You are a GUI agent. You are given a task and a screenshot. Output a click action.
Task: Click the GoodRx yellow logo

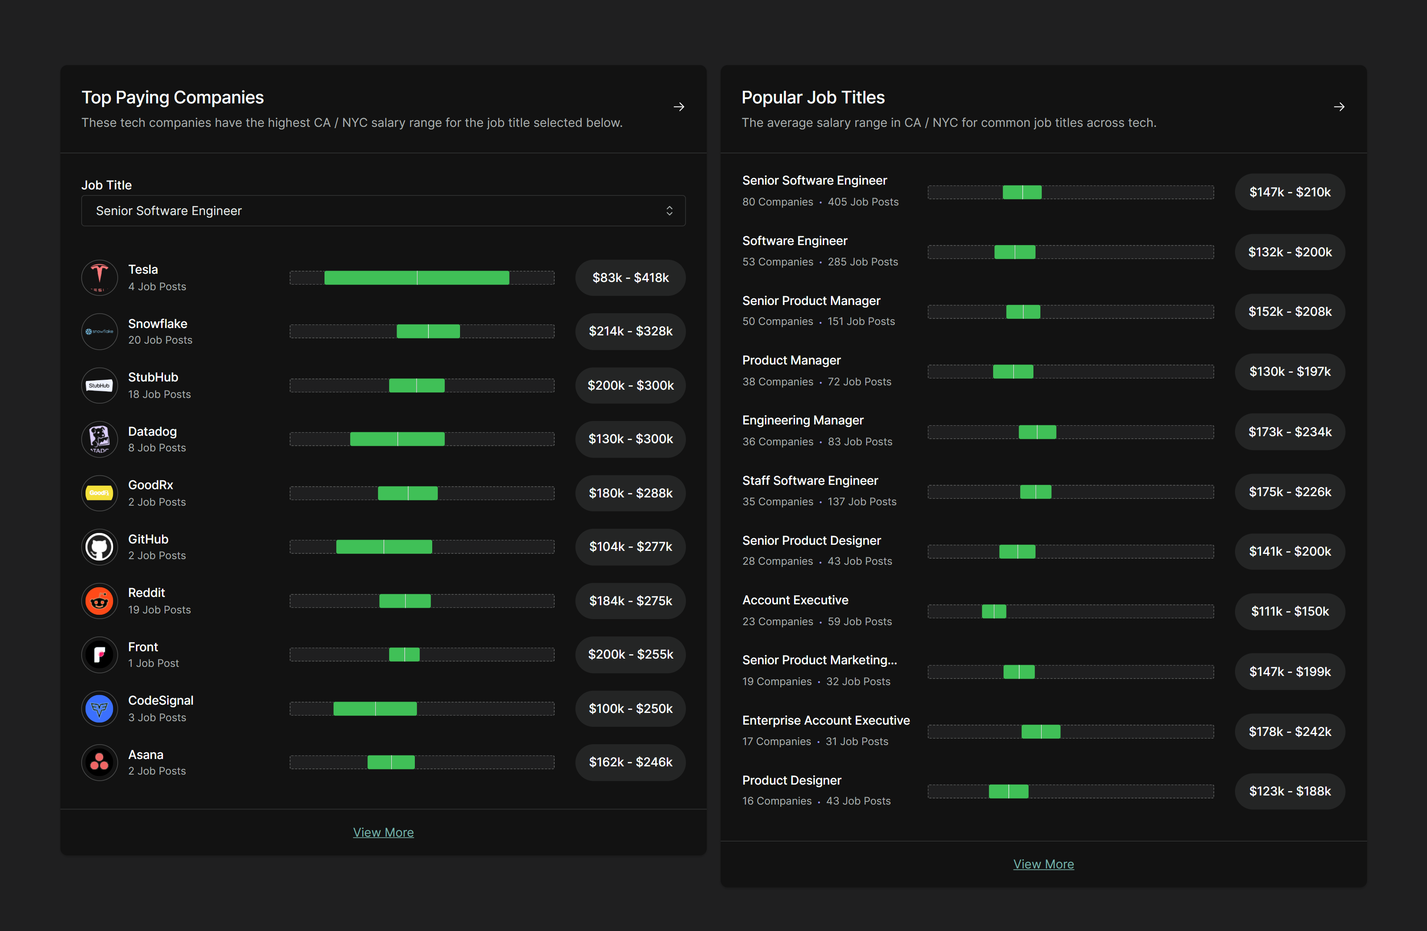click(99, 493)
